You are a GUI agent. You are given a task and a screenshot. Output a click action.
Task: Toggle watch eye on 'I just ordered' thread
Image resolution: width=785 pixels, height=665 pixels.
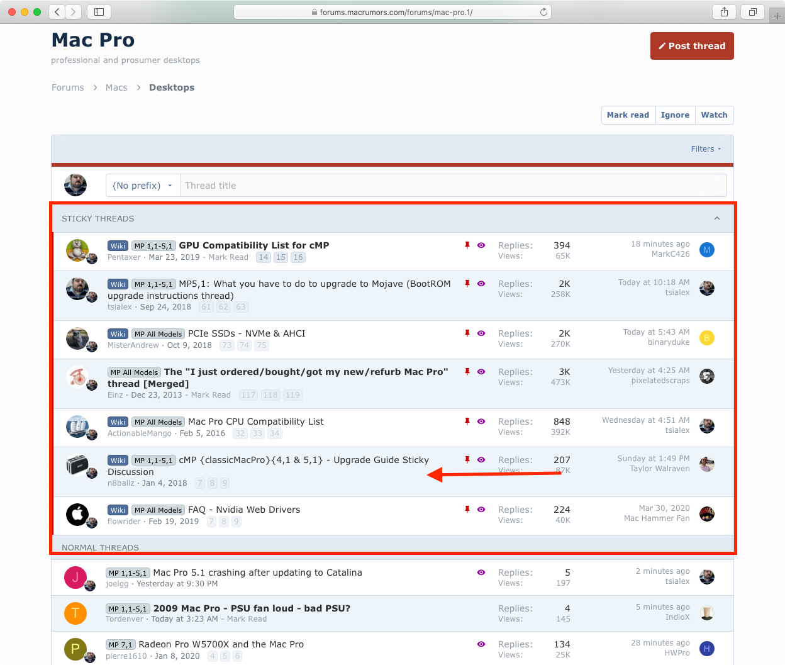pos(481,372)
